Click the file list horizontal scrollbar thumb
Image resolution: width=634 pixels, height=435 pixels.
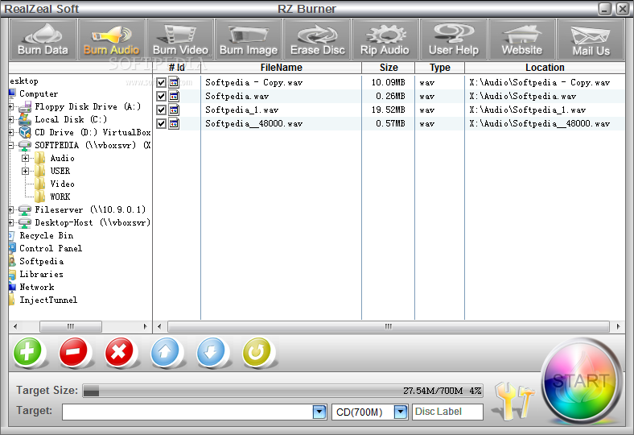(388, 326)
